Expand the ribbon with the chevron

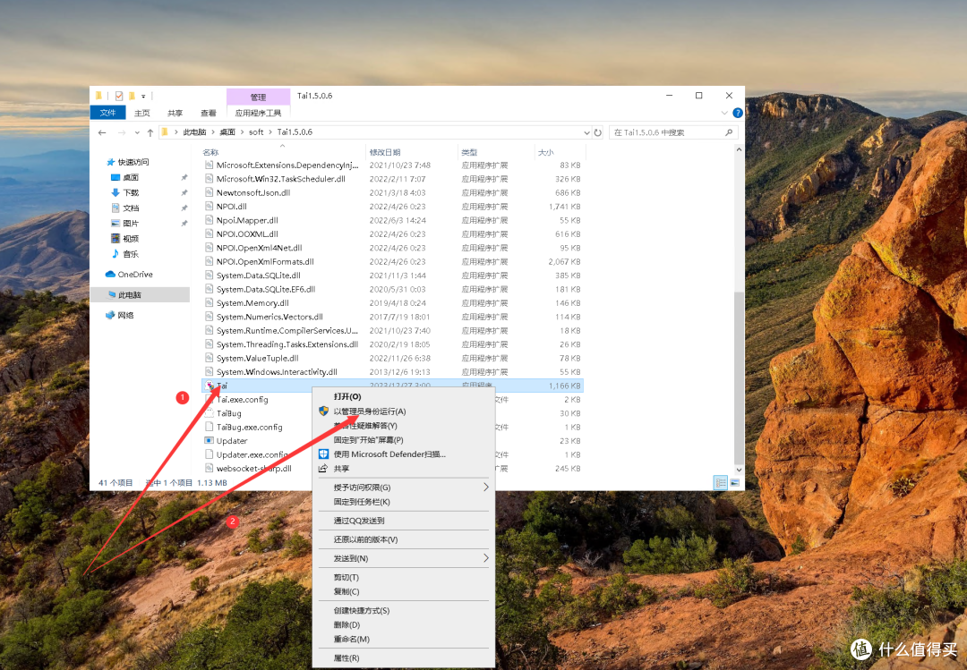point(724,113)
